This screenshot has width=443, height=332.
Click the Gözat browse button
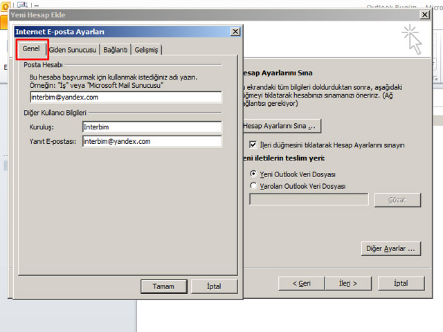click(397, 200)
